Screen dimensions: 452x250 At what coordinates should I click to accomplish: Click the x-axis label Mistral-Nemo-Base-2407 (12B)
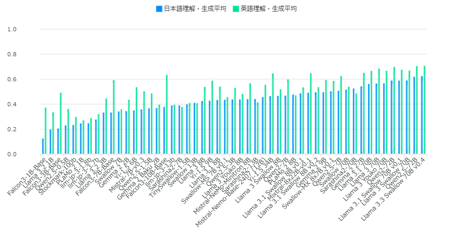coord(231,192)
